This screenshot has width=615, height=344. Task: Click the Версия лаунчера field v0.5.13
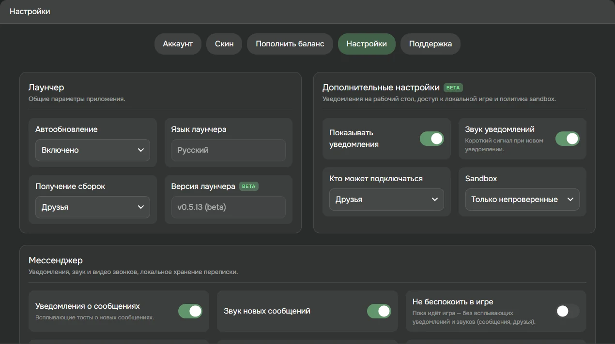tap(229, 207)
